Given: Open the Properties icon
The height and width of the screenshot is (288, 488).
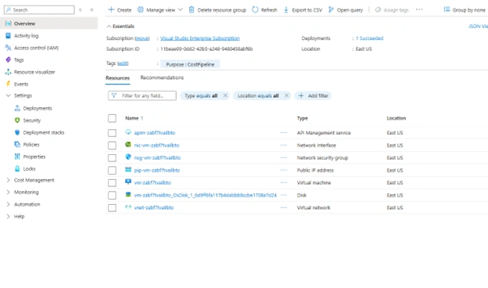Looking at the screenshot, I should pyautogui.click(x=17, y=157).
